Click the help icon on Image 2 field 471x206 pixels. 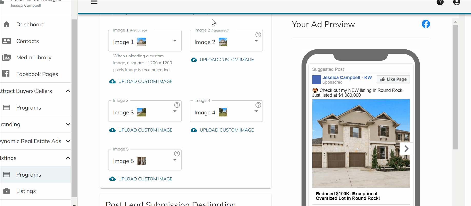coord(258,35)
